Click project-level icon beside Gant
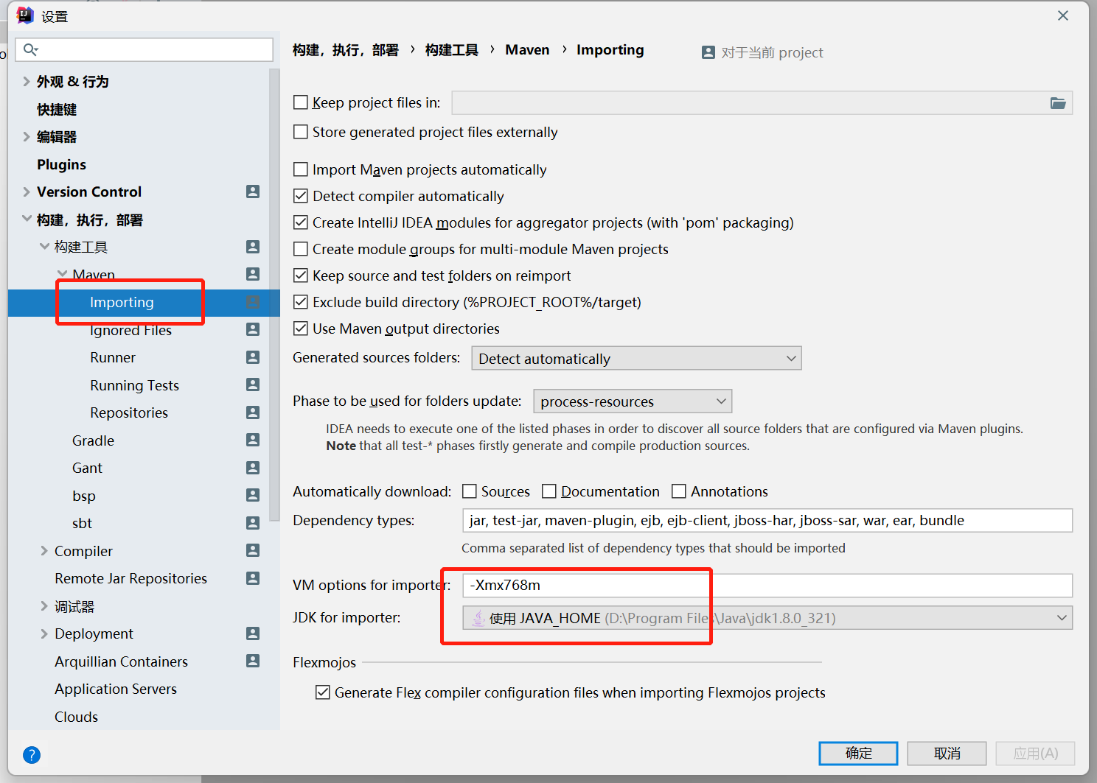The height and width of the screenshot is (783, 1097). coord(253,468)
